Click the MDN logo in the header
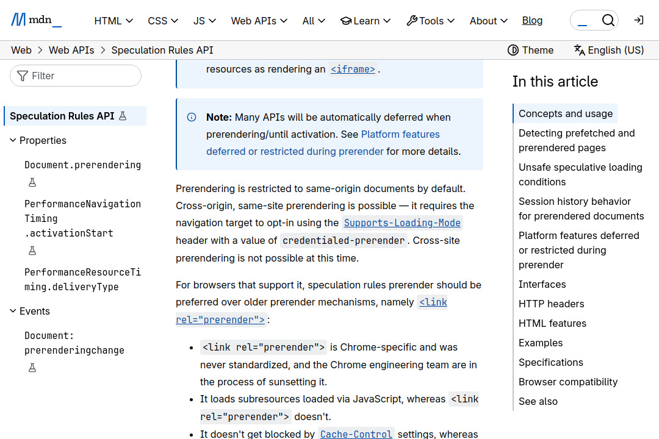The image size is (659, 439). [35, 19]
